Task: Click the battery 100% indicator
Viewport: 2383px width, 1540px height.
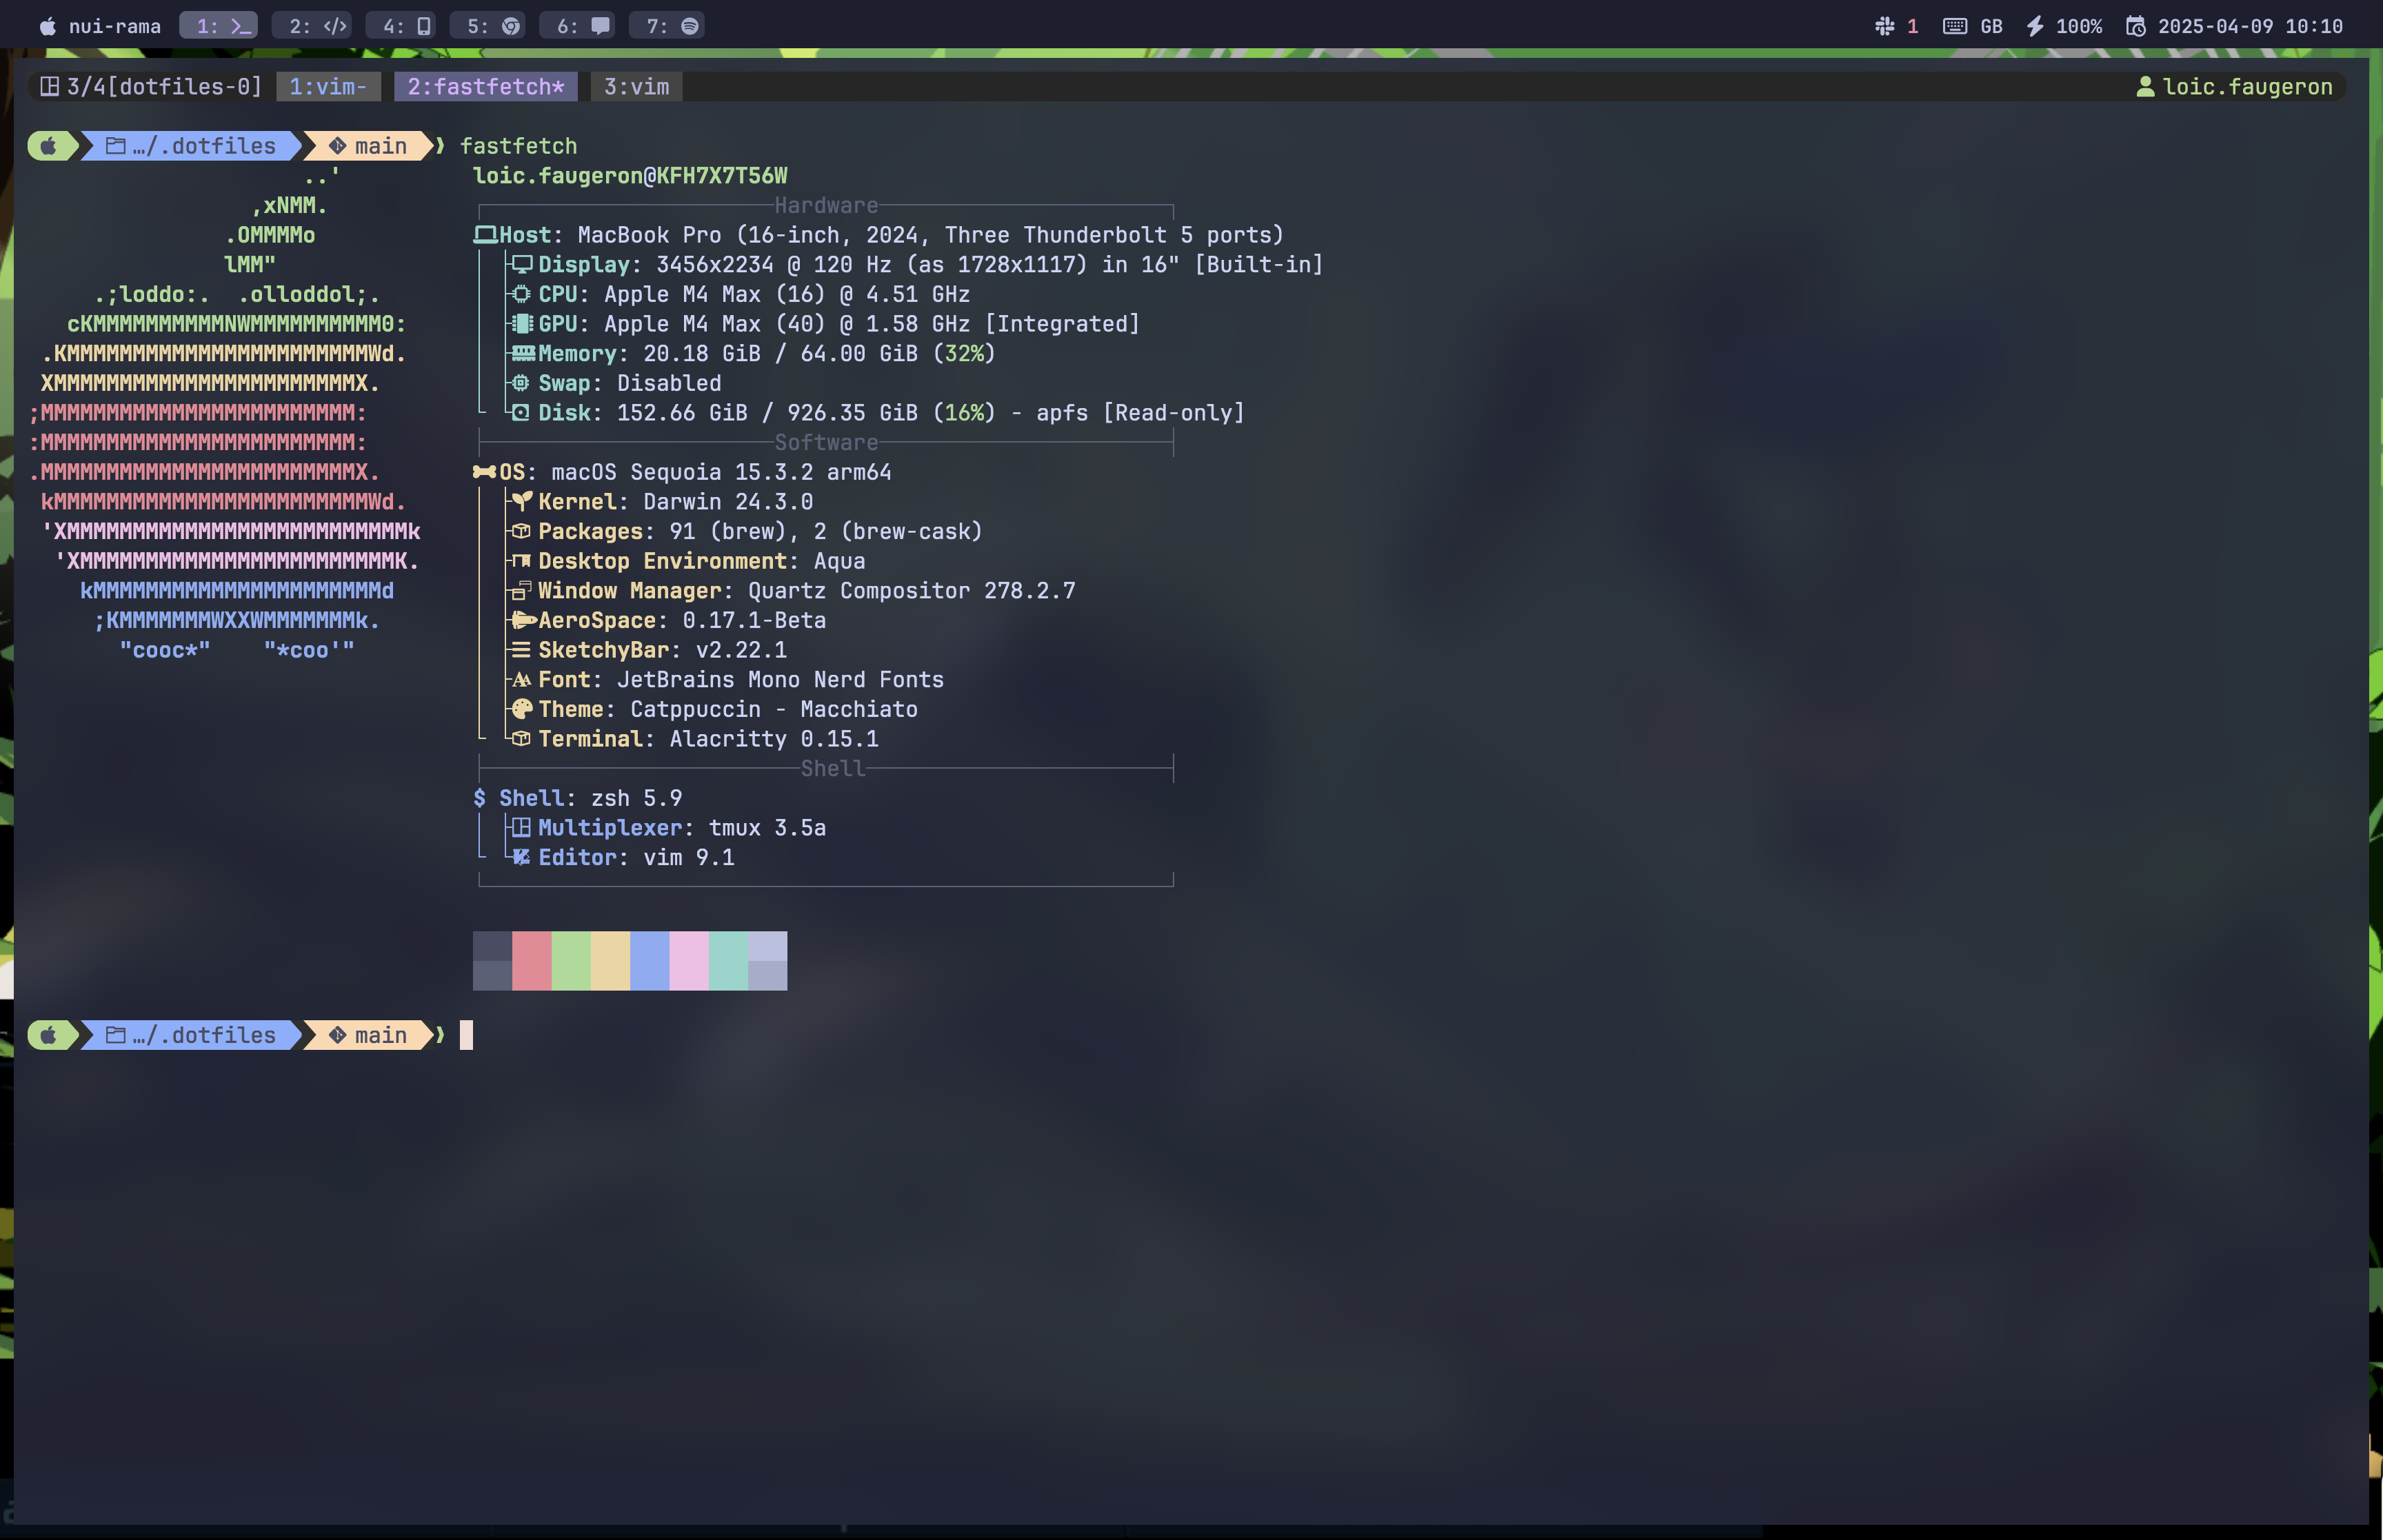Action: [2064, 26]
